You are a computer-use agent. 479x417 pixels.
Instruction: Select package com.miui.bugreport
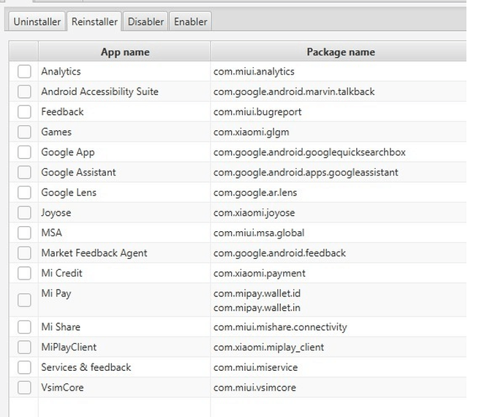tap(257, 112)
